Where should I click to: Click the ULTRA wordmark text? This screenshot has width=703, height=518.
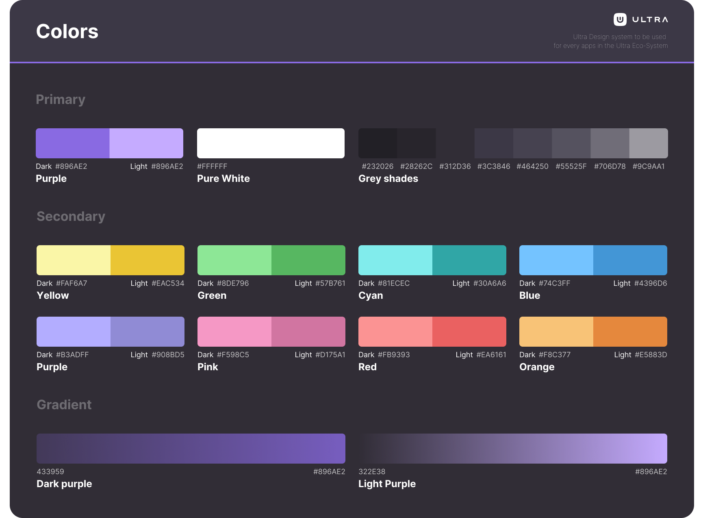650,19
